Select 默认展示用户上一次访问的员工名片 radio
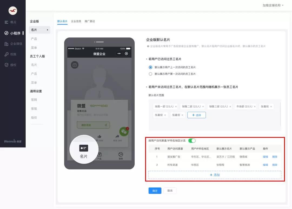Screen dimensions: 292x209 [151, 67]
